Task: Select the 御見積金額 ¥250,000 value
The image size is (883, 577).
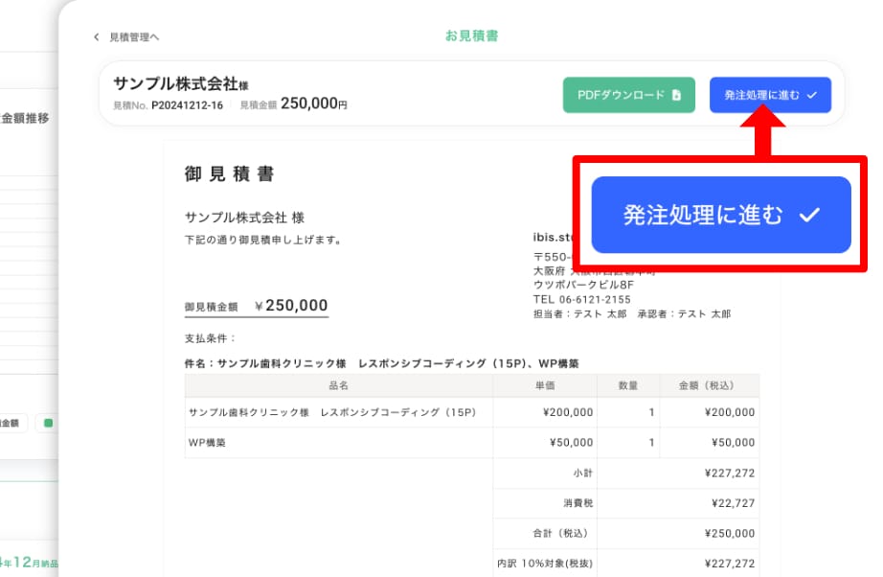Action: 290,306
